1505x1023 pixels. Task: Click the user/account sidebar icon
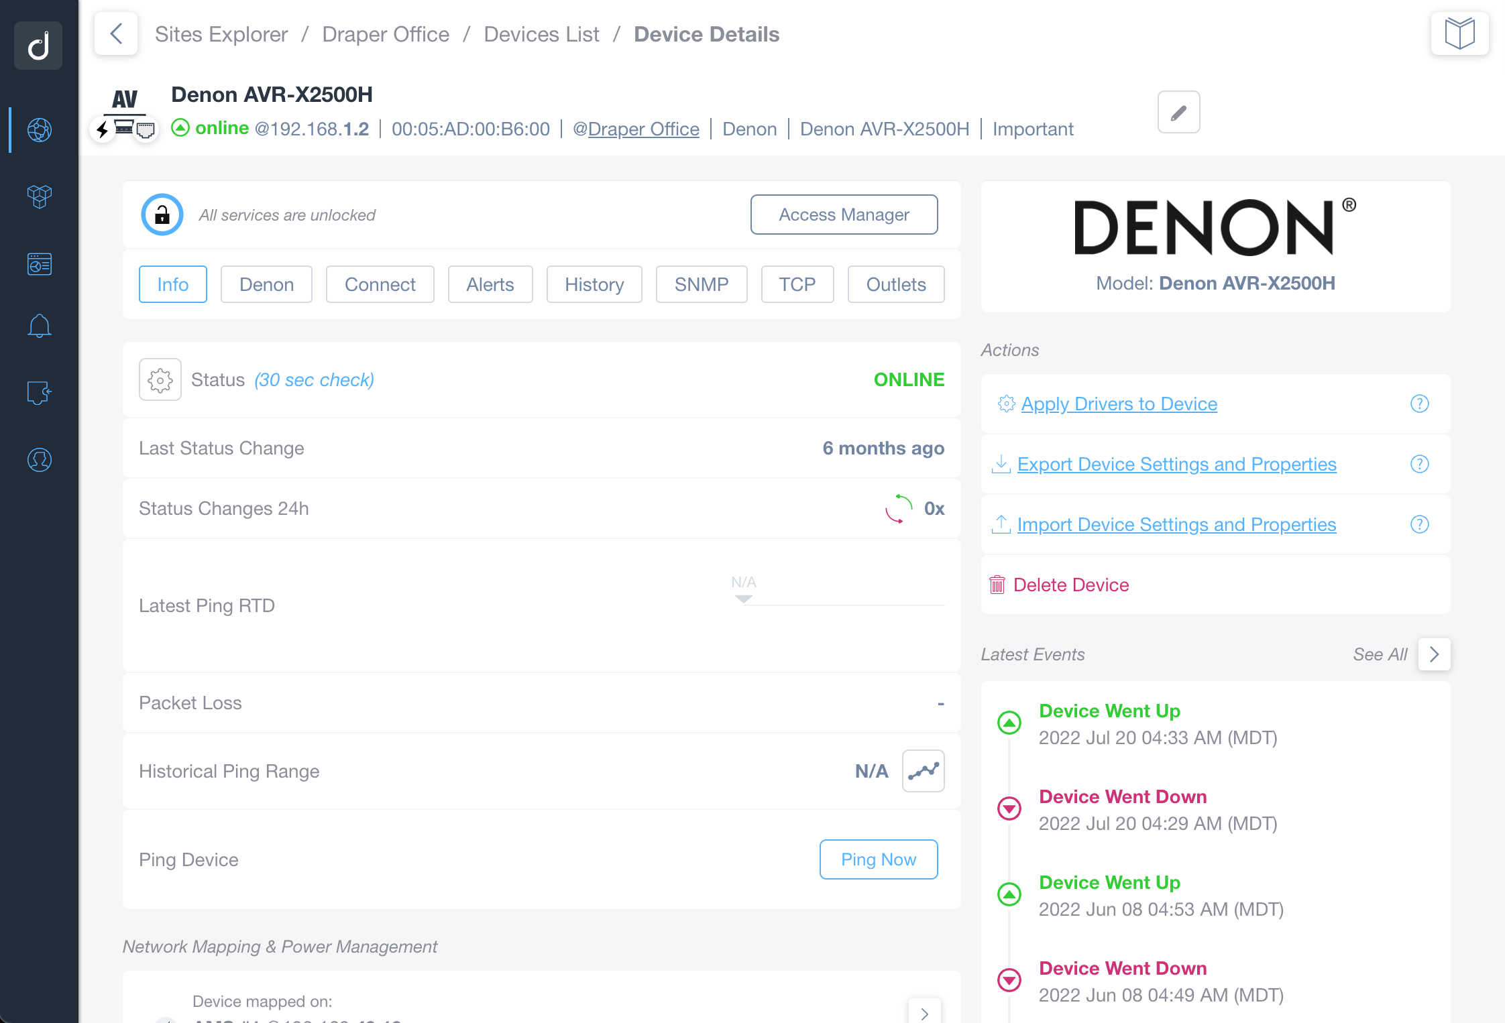pos(39,460)
